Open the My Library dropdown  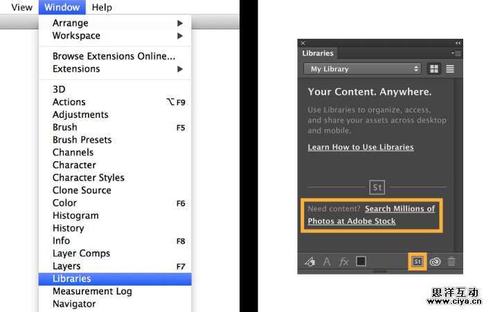click(362, 69)
